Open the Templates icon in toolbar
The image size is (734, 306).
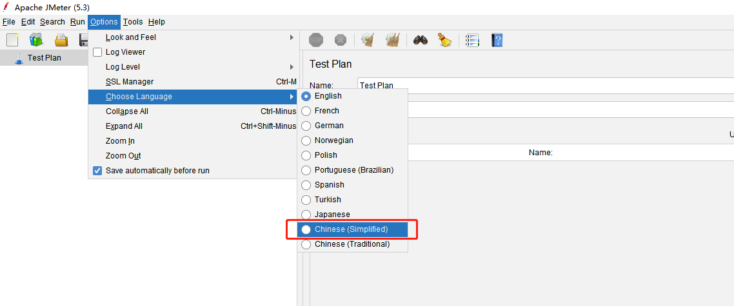[37, 40]
